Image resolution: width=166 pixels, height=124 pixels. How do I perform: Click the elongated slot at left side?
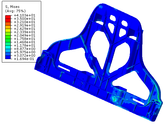tap(64, 68)
